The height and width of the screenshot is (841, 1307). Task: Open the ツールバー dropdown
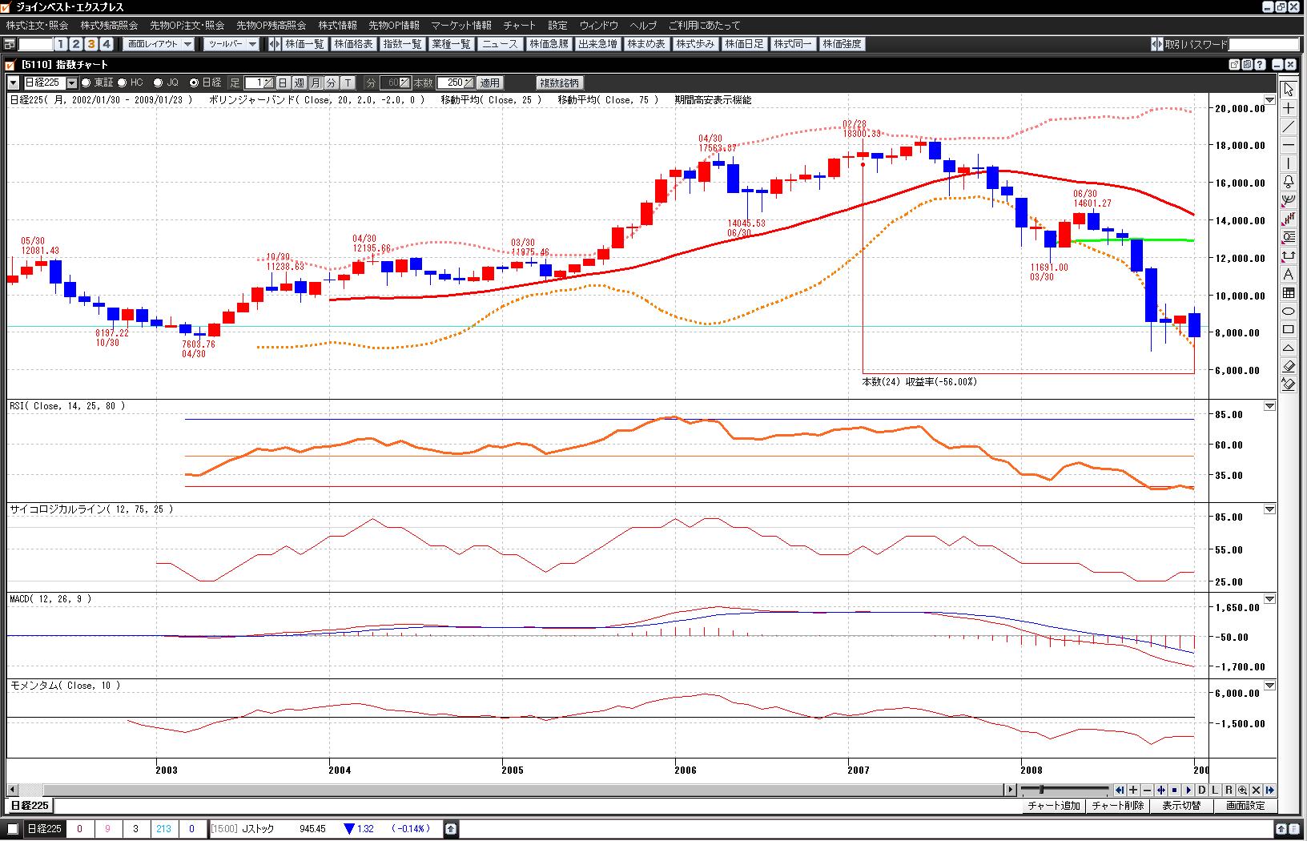231,44
